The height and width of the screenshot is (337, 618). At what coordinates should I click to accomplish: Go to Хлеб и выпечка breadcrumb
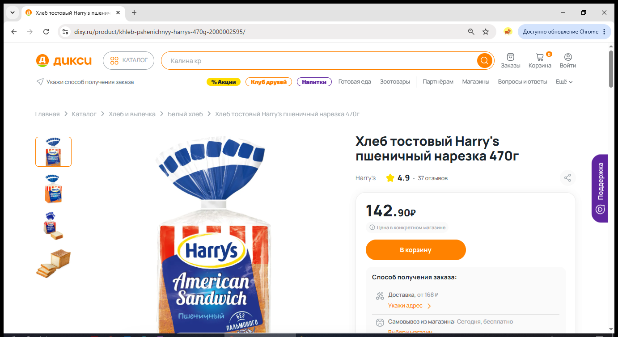click(x=132, y=114)
